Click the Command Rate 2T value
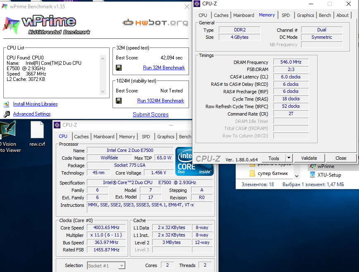This screenshot has height=272, width=359. coord(291,114)
